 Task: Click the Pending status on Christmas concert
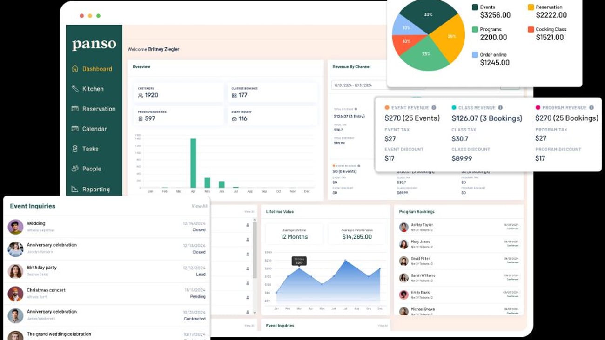click(x=198, y=297)
